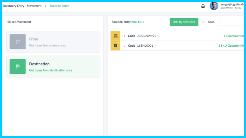
Task: Open the 5 SKU Quantity link
Action: pos(231,46)
